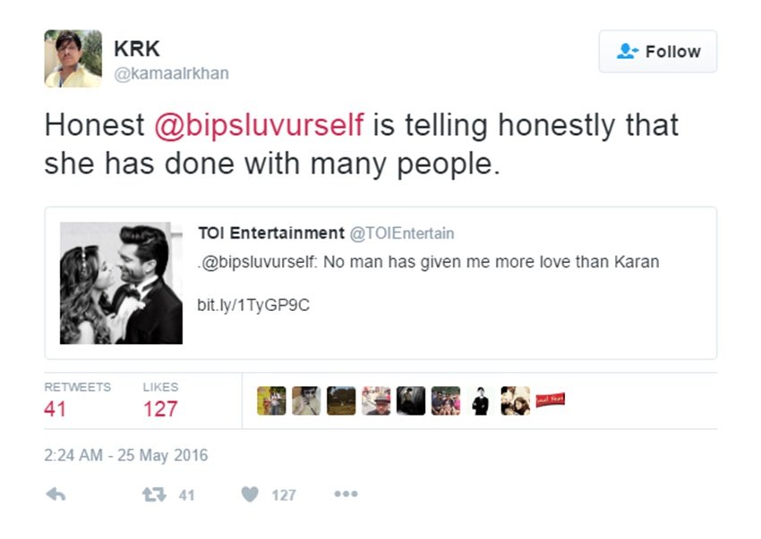The image size is (761, 539).
Task: Open KRK's profile picture
Action: 73,59
